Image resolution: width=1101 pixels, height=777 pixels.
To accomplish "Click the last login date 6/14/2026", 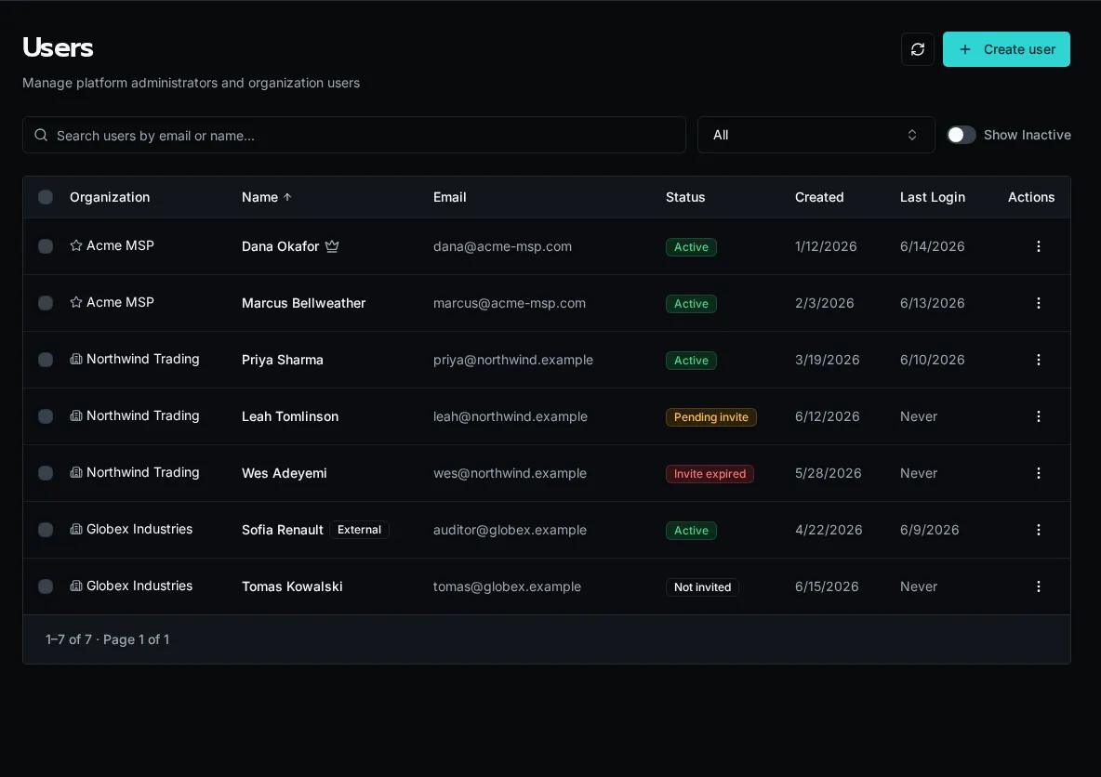I will point(932,246).
